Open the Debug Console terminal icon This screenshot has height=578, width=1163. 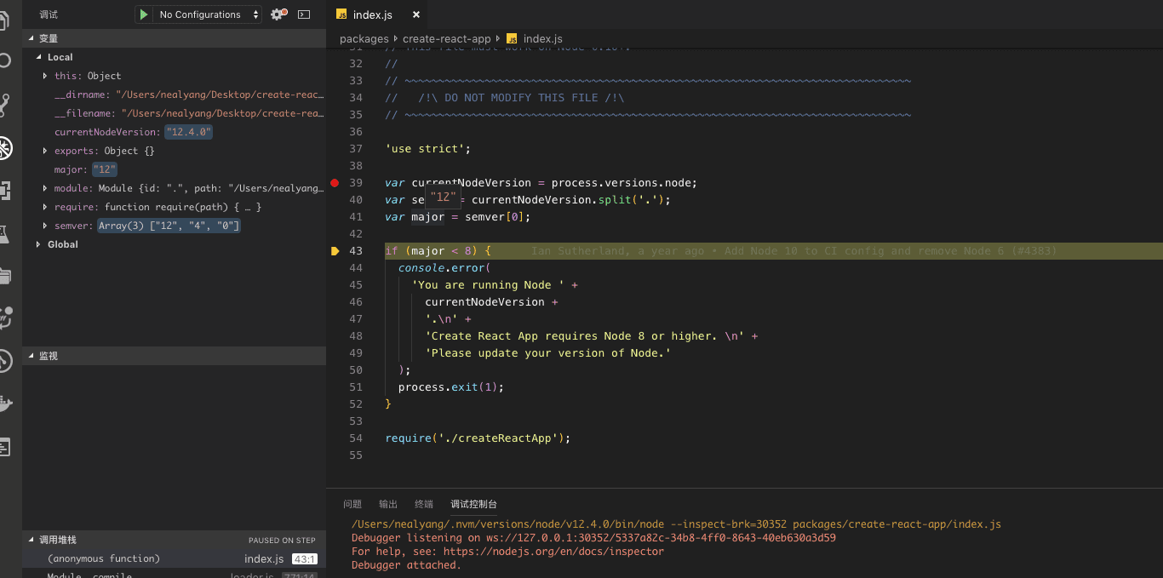(x=304, y=14)
